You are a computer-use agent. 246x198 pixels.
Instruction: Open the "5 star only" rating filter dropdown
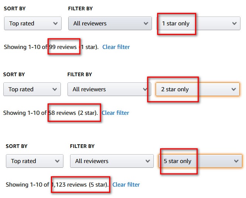200,161
